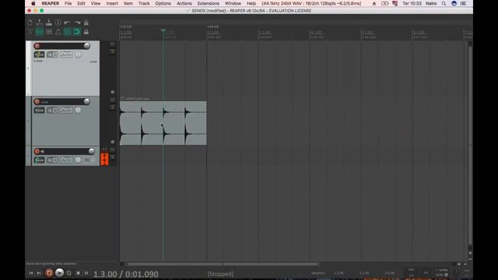Viewport: 498px width, 280px height.
Task: Open the Insert menu
Action: (112, 3)
